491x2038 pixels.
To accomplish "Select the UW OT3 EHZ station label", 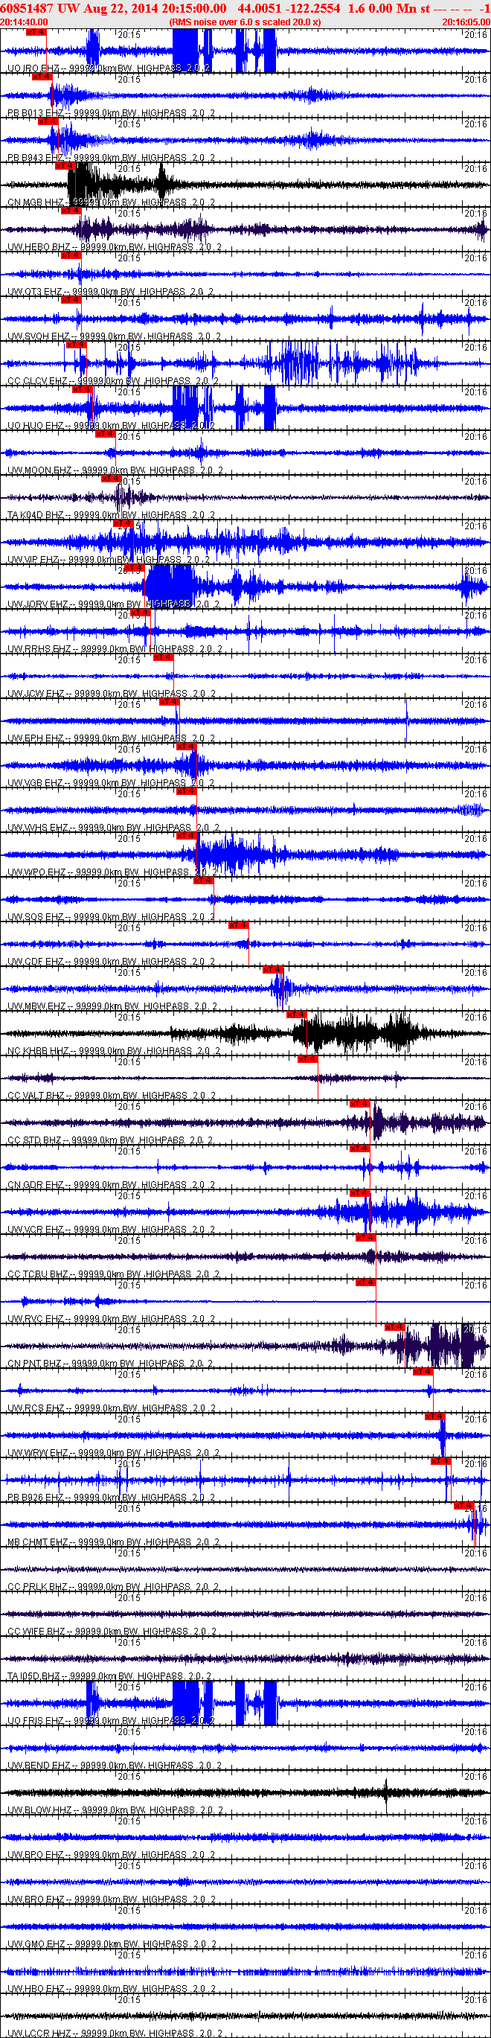I will coord(111,292).
